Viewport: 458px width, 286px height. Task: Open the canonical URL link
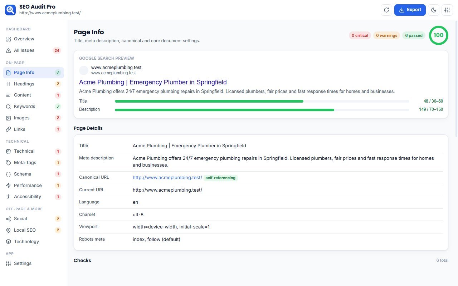167,178
